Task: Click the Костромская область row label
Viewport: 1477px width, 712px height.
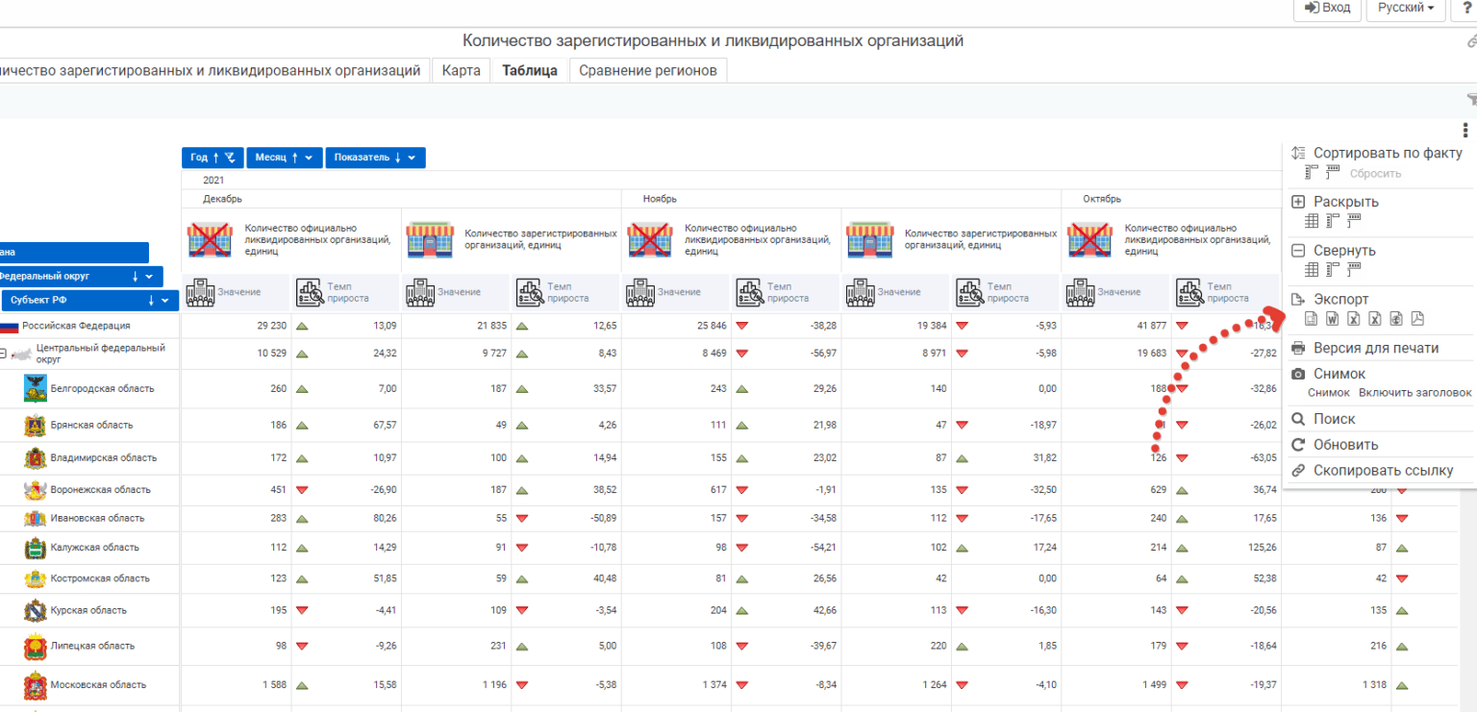Action: coord(100,578)
